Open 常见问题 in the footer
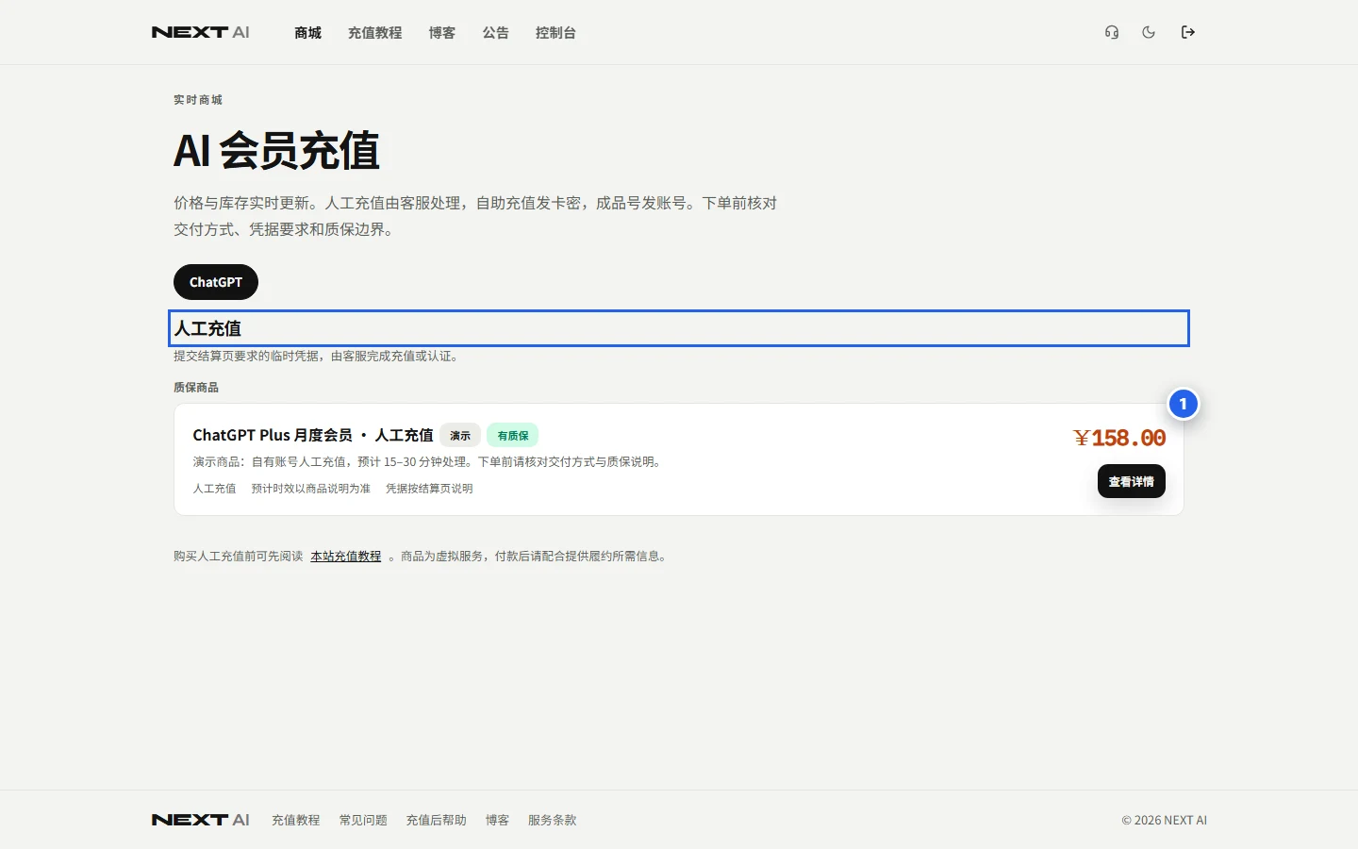Viewport: 1358px width, 849px height. pos(363,821)
